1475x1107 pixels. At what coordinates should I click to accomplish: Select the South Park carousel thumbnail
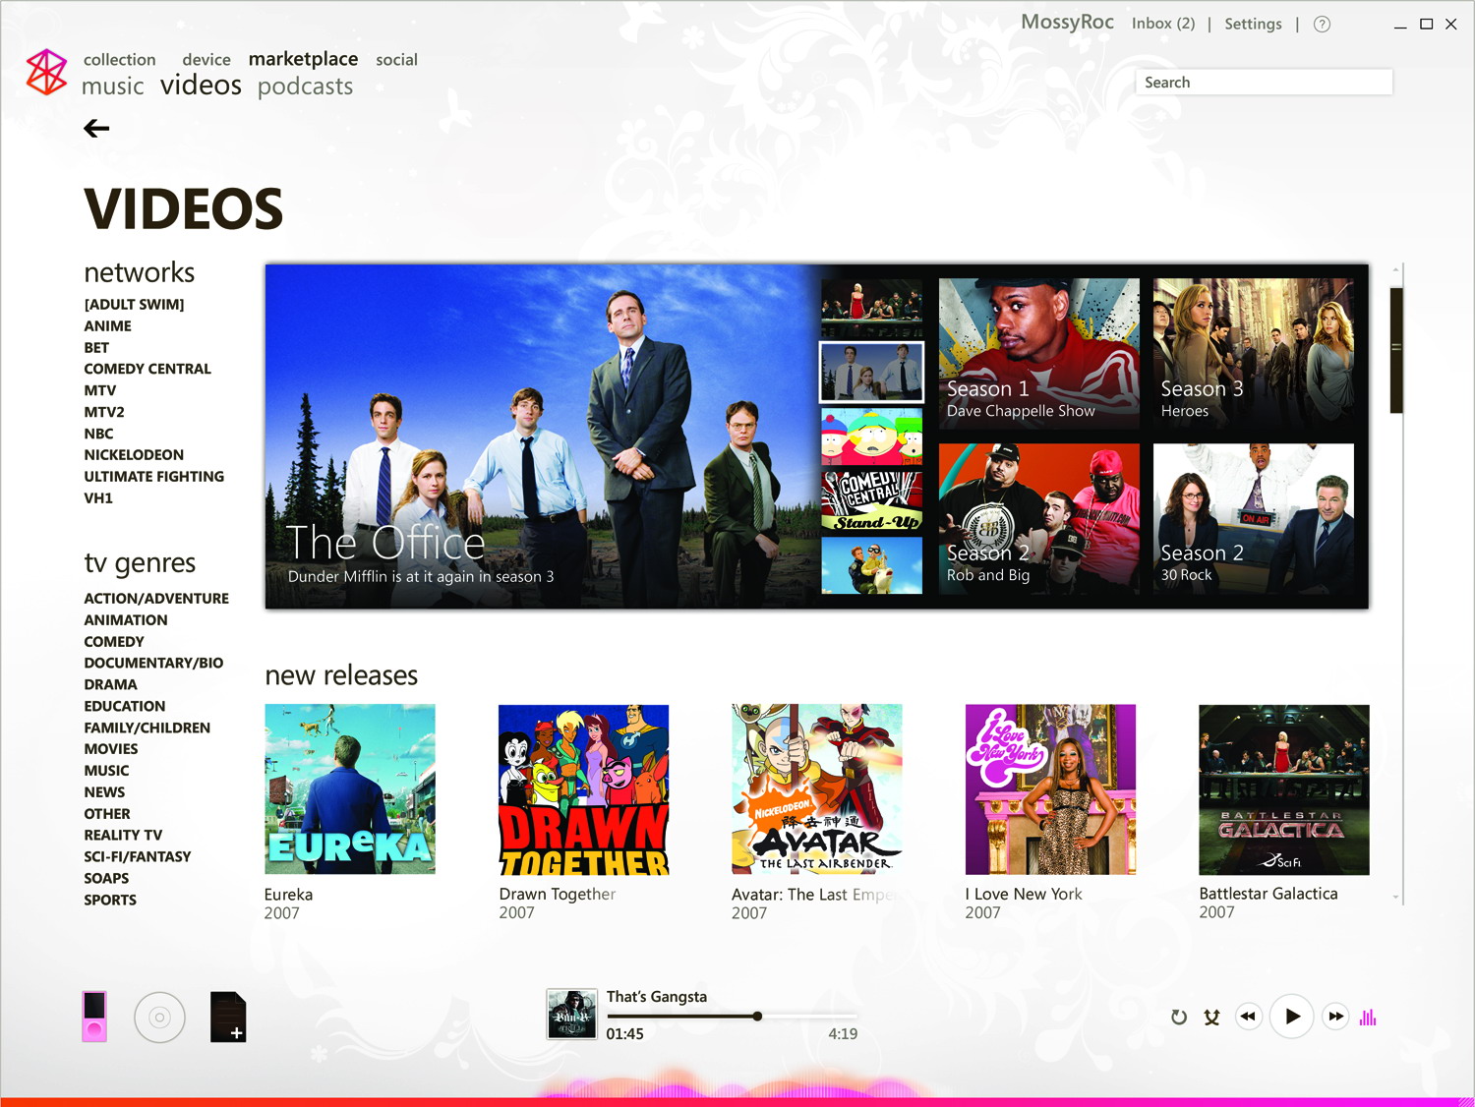[x=871, y=437]
